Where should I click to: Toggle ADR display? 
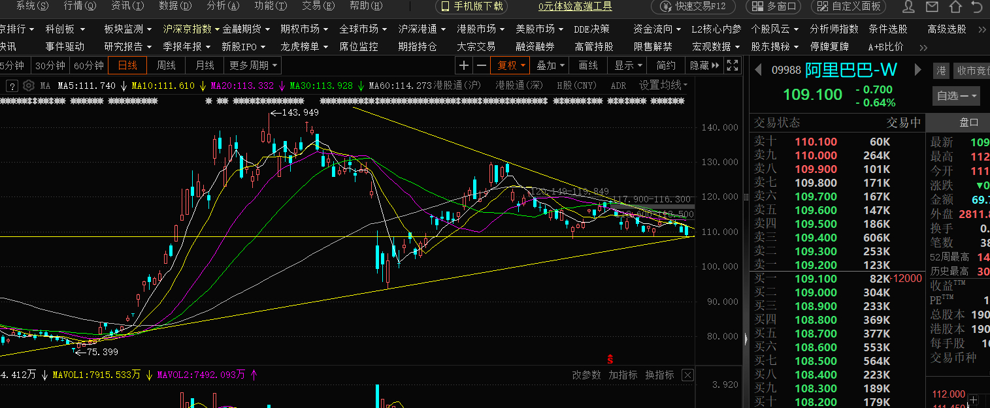tap(618, 86)
